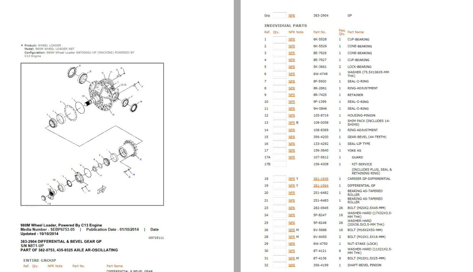The height and width of the screenshot is (272, 473).
Task: Select part number 156-4308 KIT-SERVICE
Action: [320, 164]
